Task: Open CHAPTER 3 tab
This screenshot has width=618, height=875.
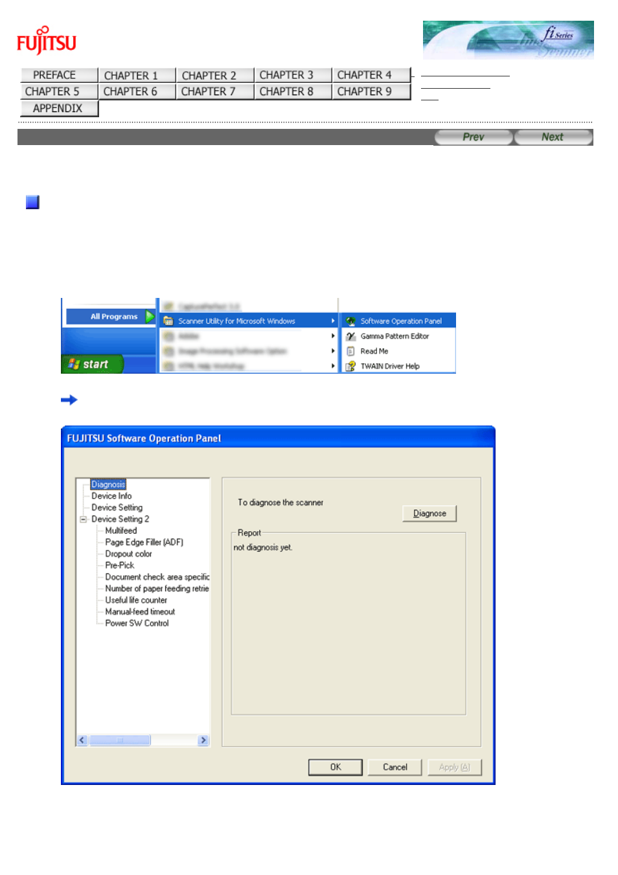Action: click(x=292, y=75)
